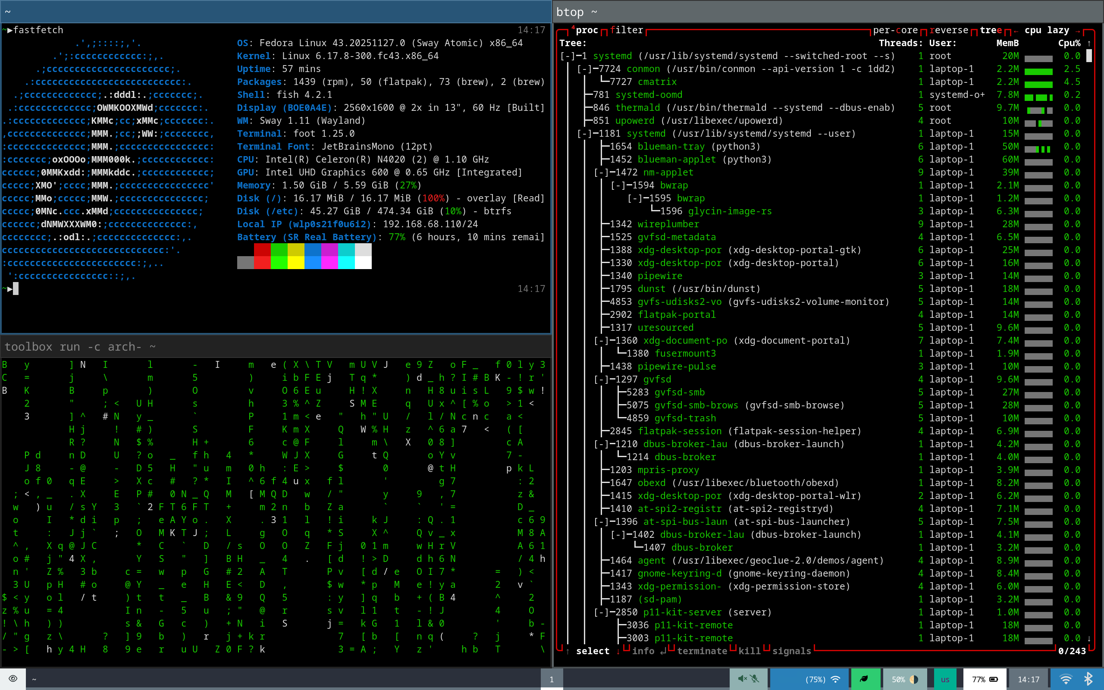Viewport: 1104px width, 690px height.
Task: Collapse the systemd PID 1 tree node
Action: (568, 56)
